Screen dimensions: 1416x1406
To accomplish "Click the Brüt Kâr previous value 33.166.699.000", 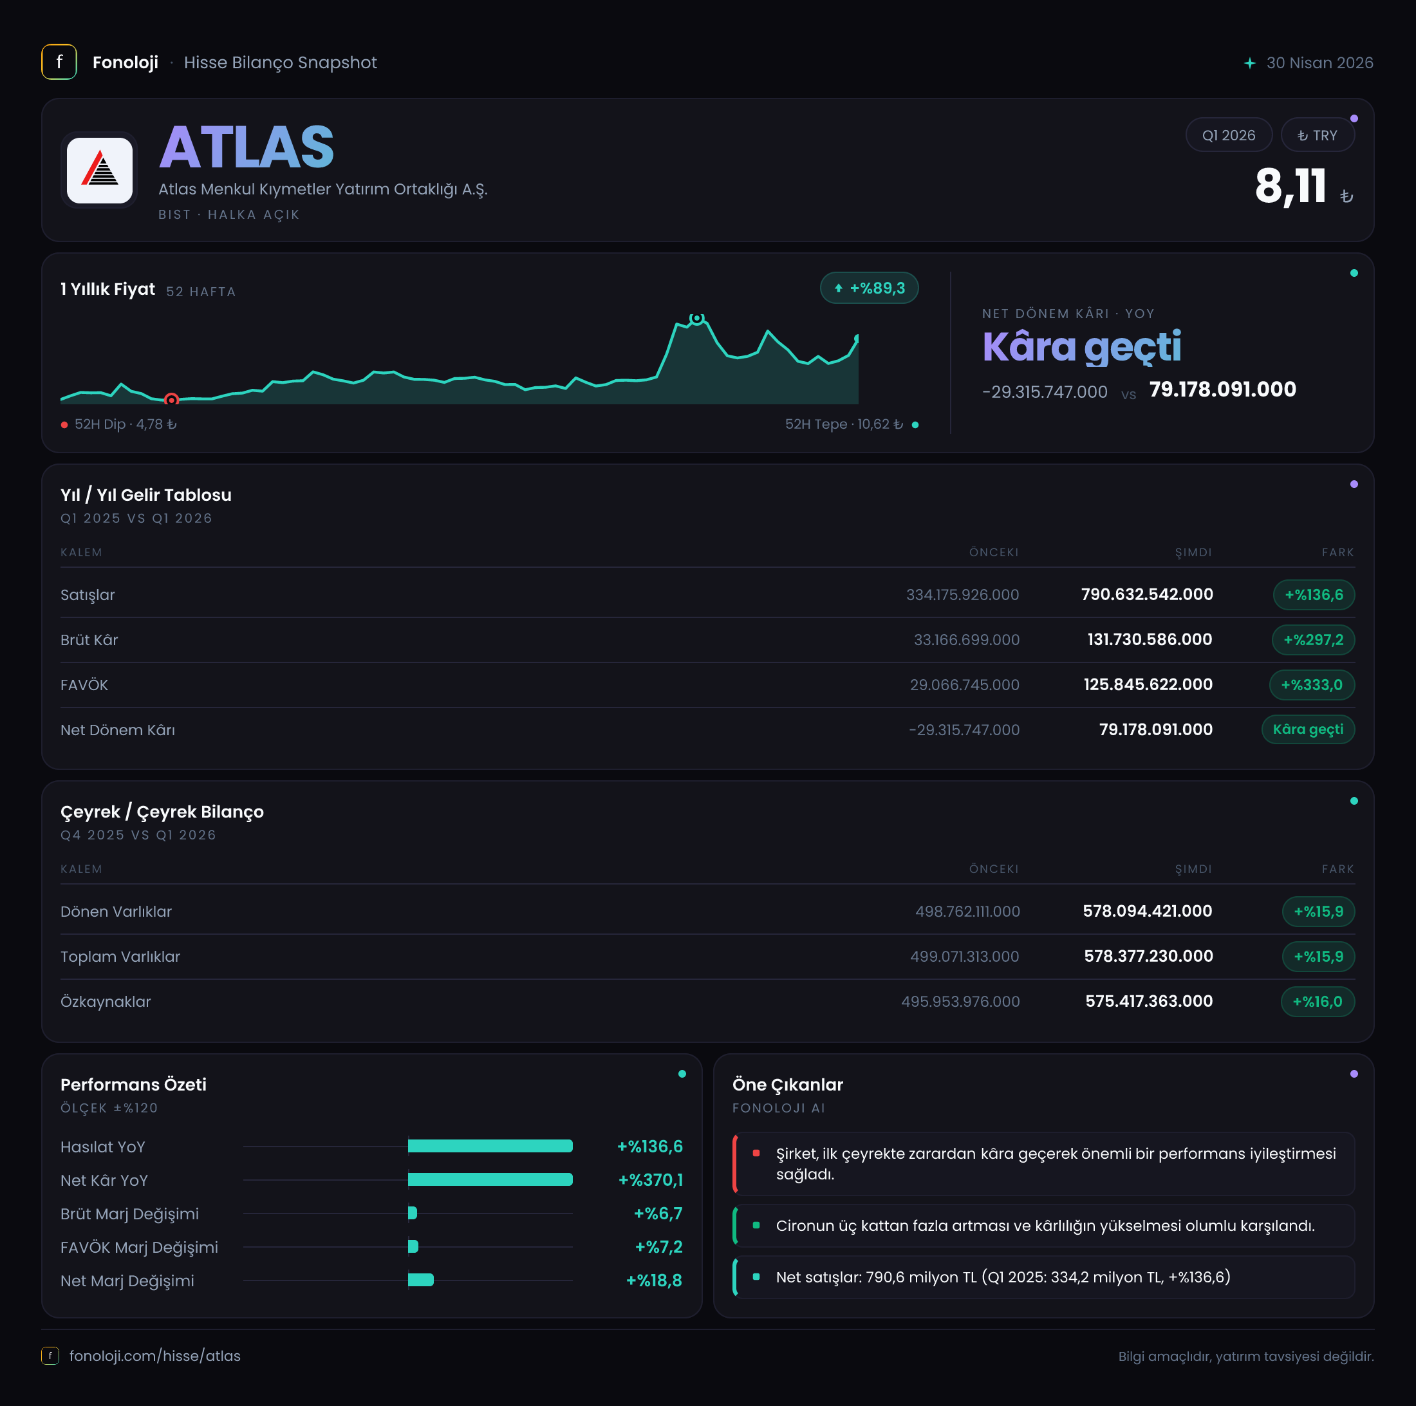I will coord(966,640).
